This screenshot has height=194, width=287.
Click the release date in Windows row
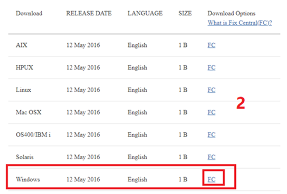[x=83, y=179]
